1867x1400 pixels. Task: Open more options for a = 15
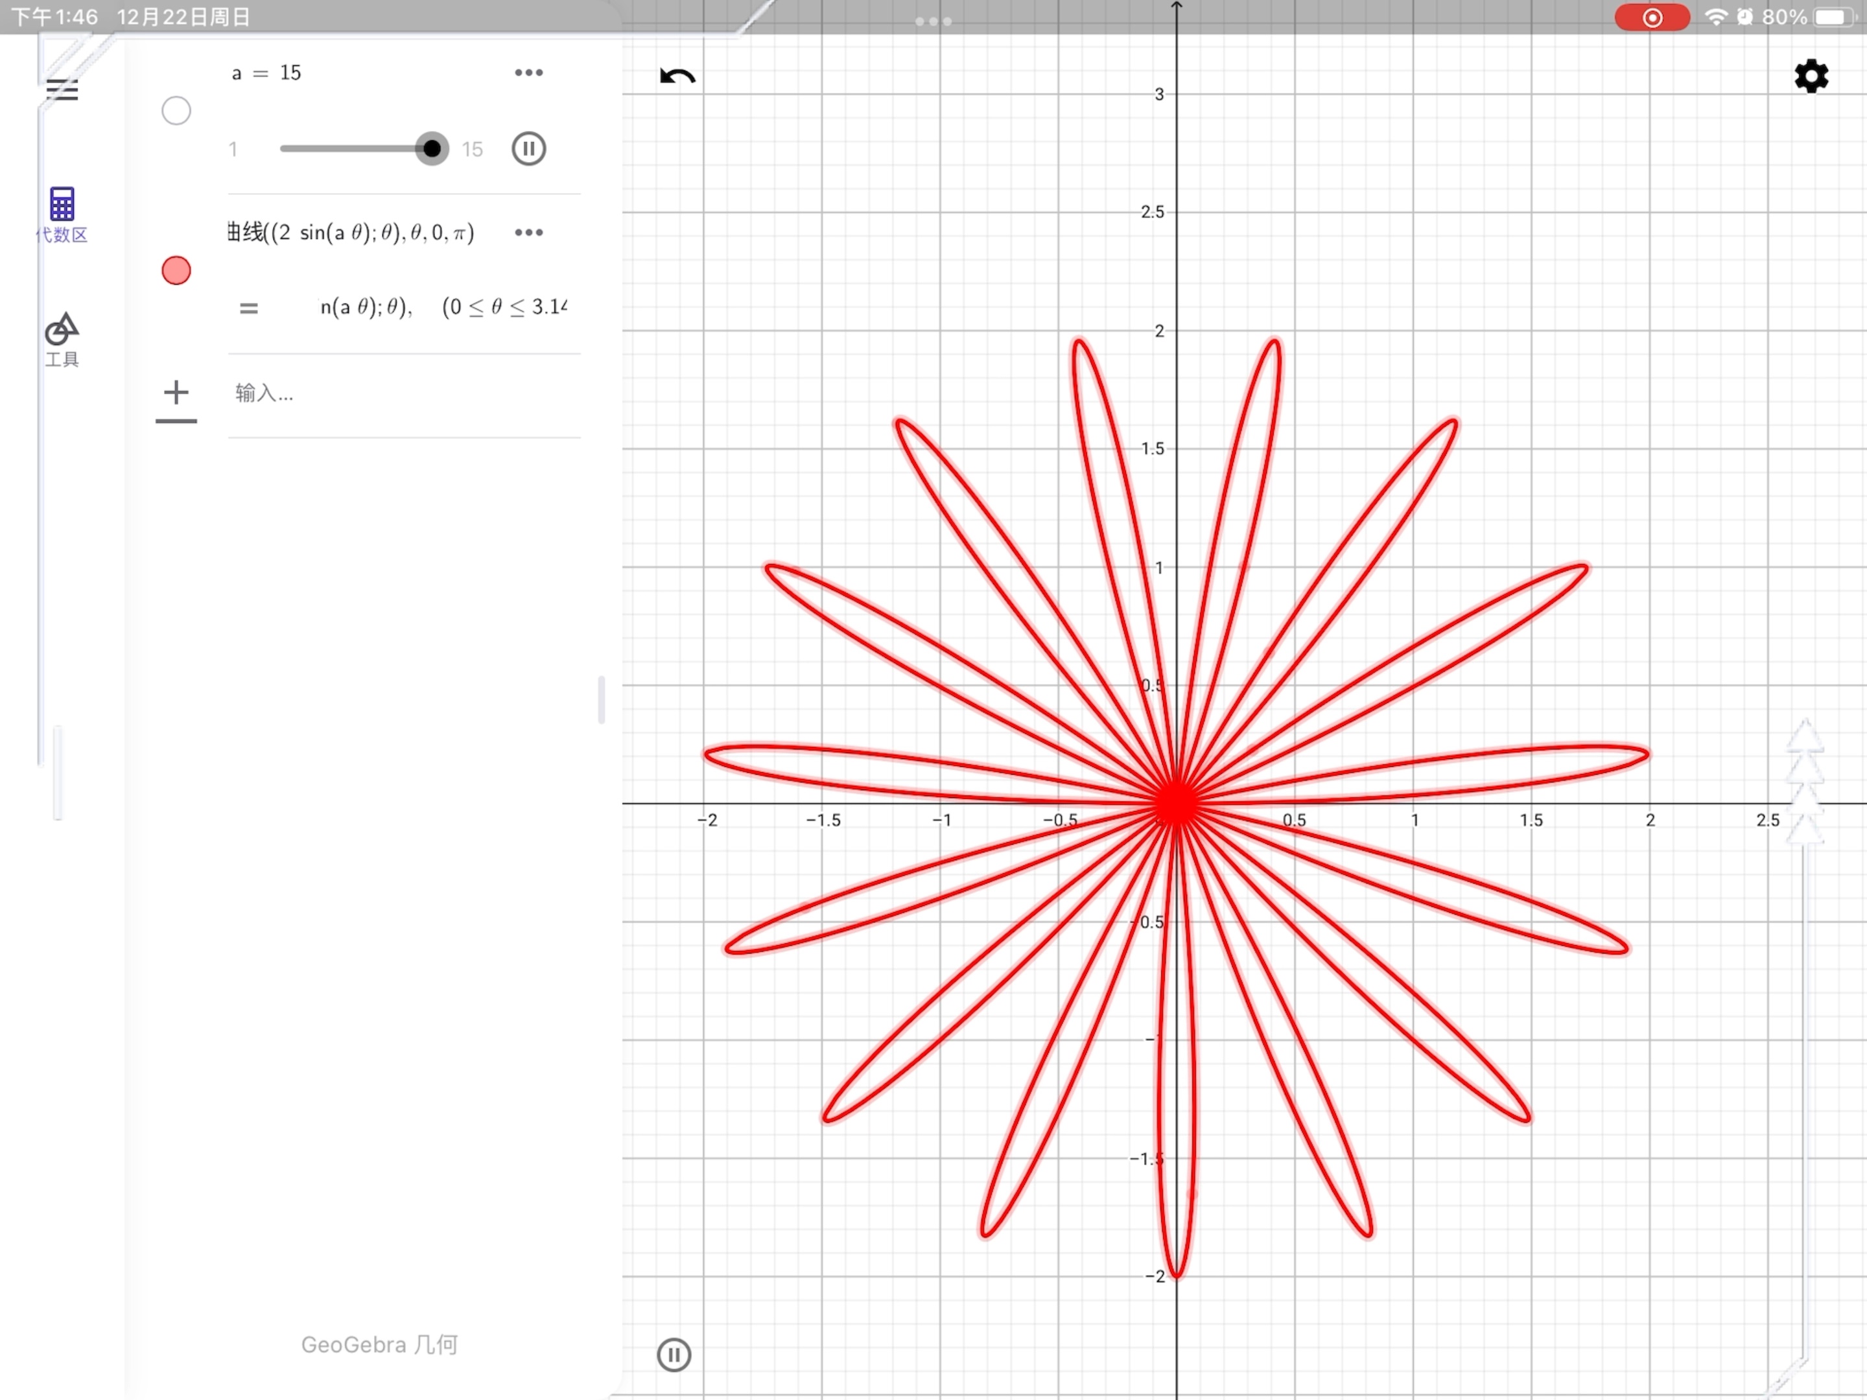coord(529,73)
